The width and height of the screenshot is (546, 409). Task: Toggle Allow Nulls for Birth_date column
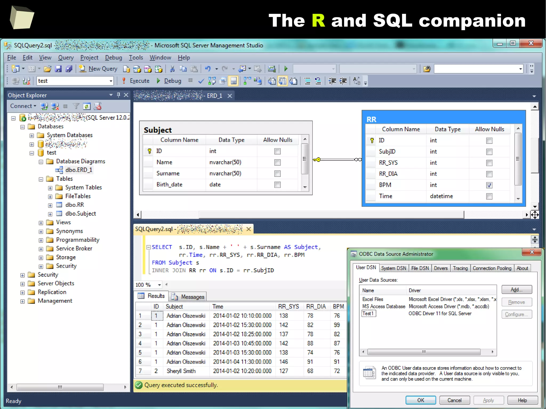(278, 185)
